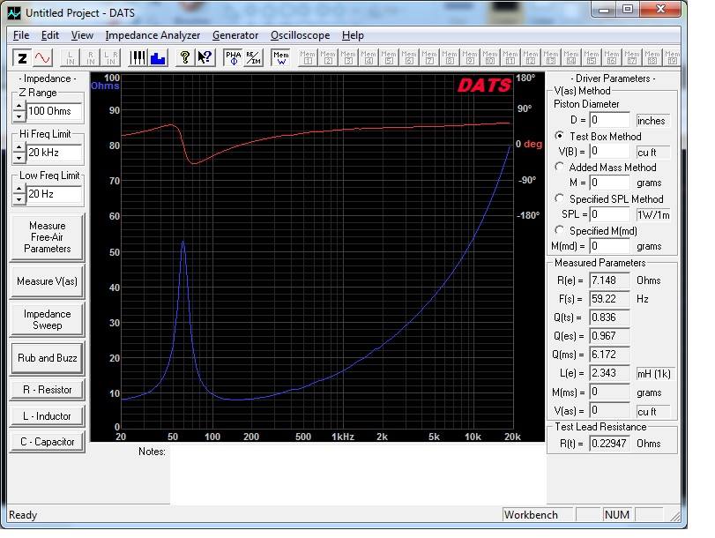Increase Z Range with the up arrow
715x538 pixels.
[19, 107]
